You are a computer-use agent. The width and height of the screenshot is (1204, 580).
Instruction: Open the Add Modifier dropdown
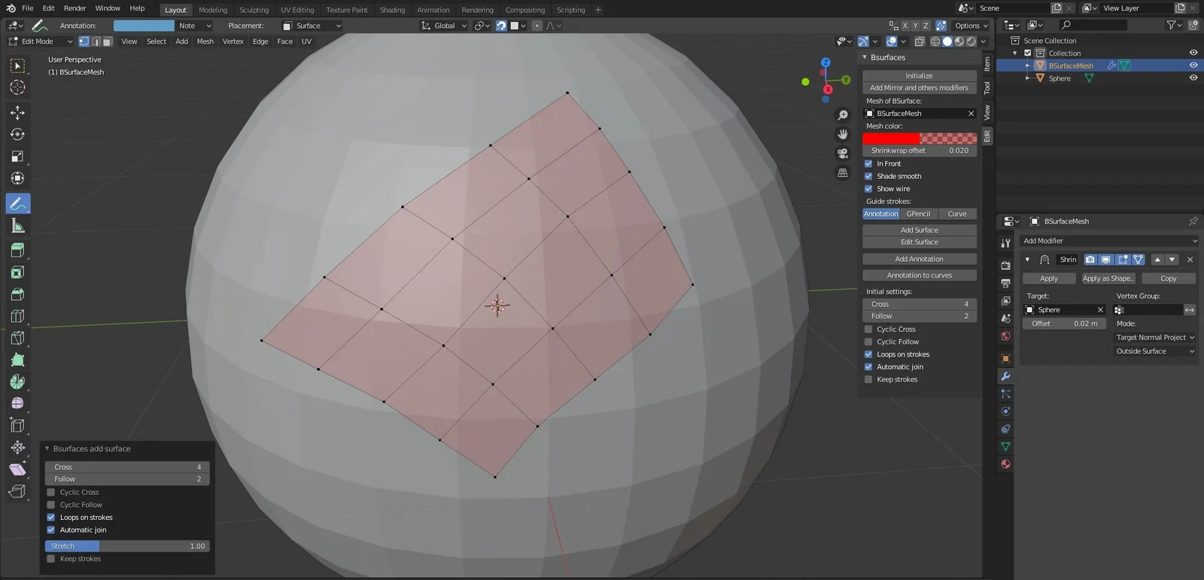1108,241
